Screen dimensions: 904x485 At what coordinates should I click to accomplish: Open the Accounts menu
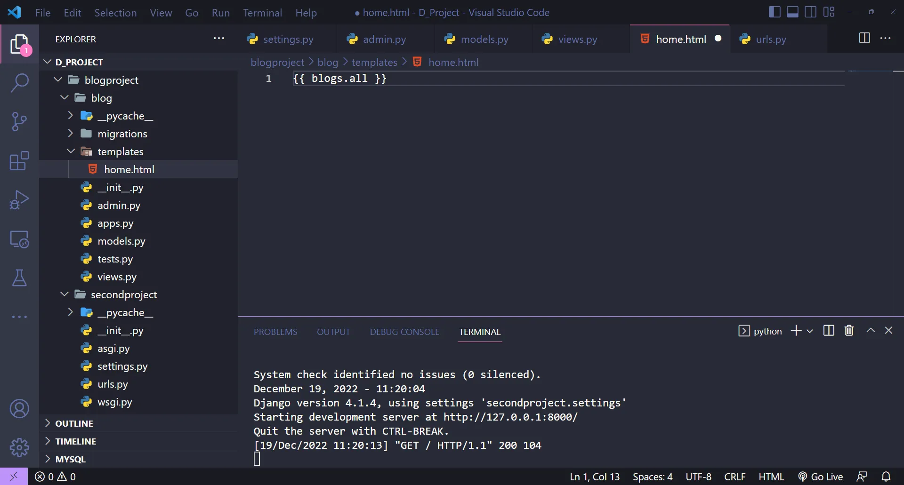coord(19,409)
